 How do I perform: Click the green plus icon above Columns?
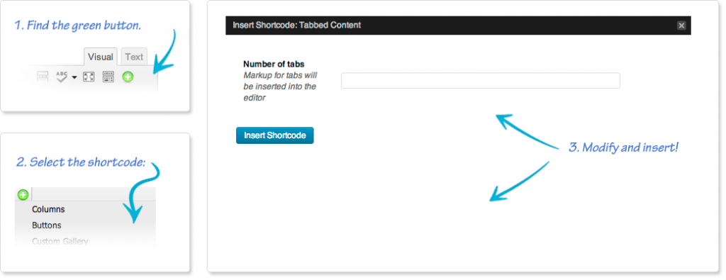pos(23,195)
